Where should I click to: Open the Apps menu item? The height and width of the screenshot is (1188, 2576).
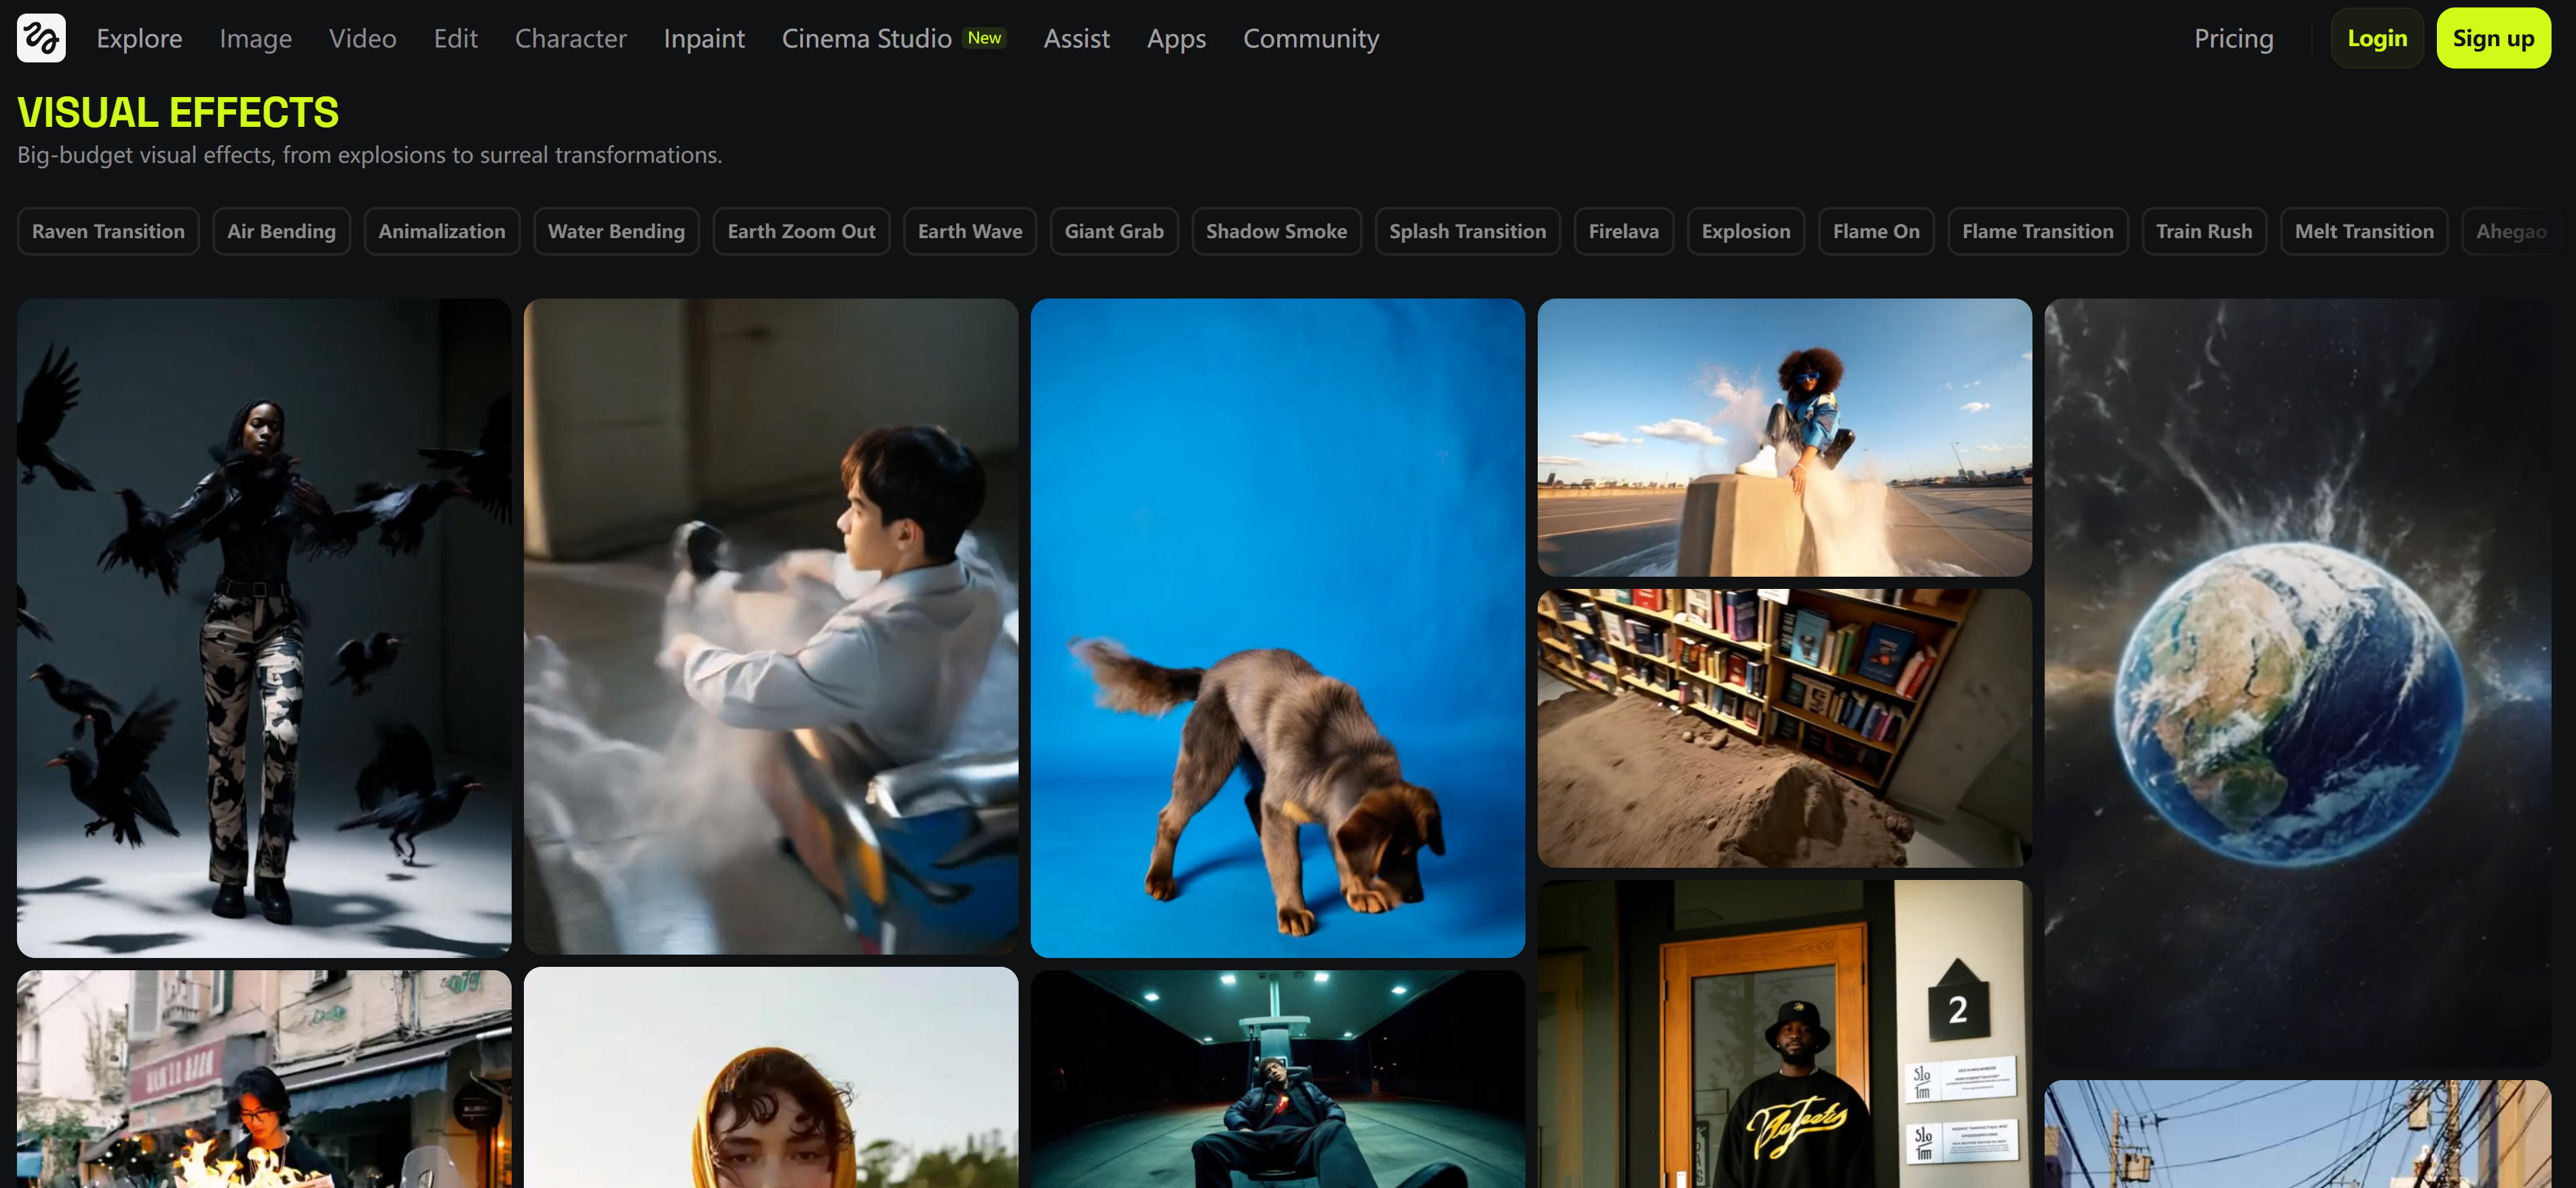pos(1176,38)
